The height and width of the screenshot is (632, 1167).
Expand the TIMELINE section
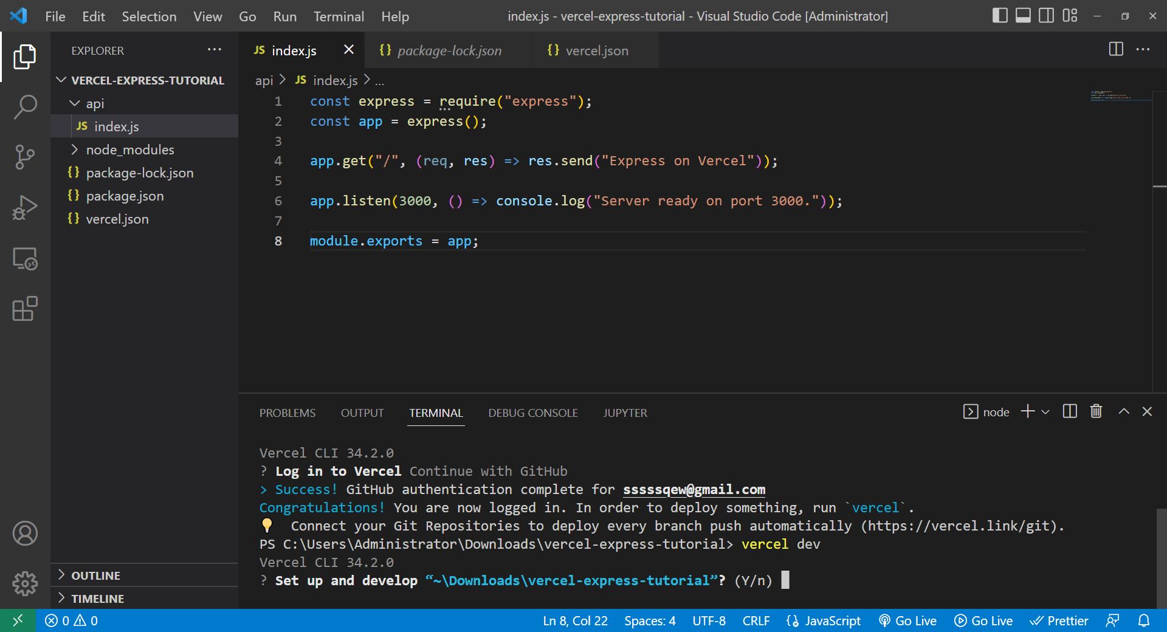(145, 598)
